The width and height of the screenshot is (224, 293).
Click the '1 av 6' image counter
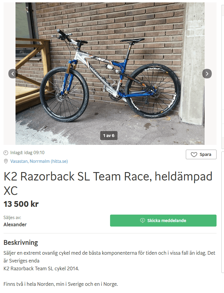click(x=109, y=136)
